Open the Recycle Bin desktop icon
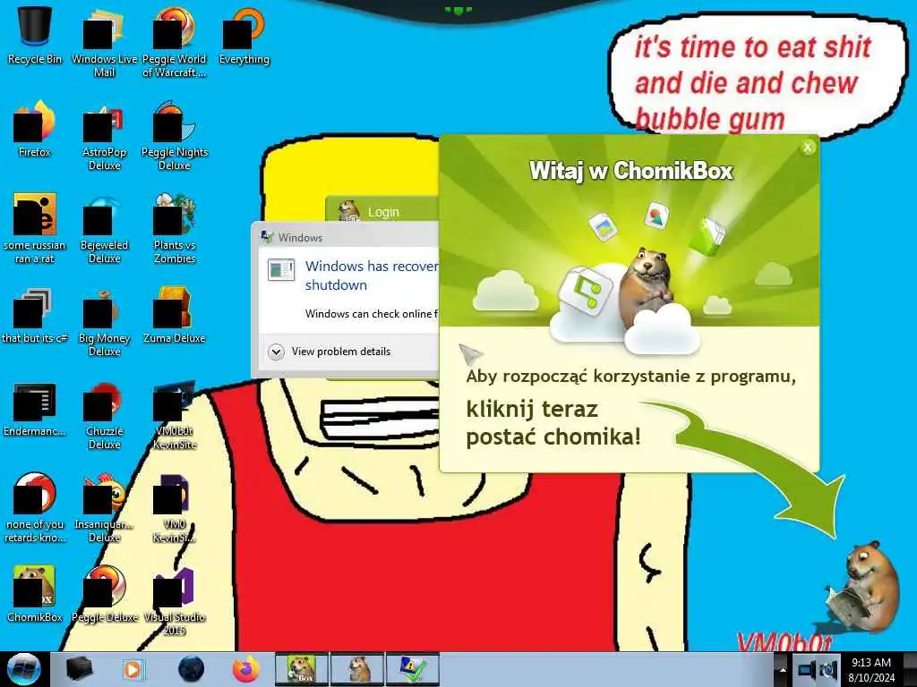Image resolution: width=917 pixels, height=687 pixels. tap(35, 36)
